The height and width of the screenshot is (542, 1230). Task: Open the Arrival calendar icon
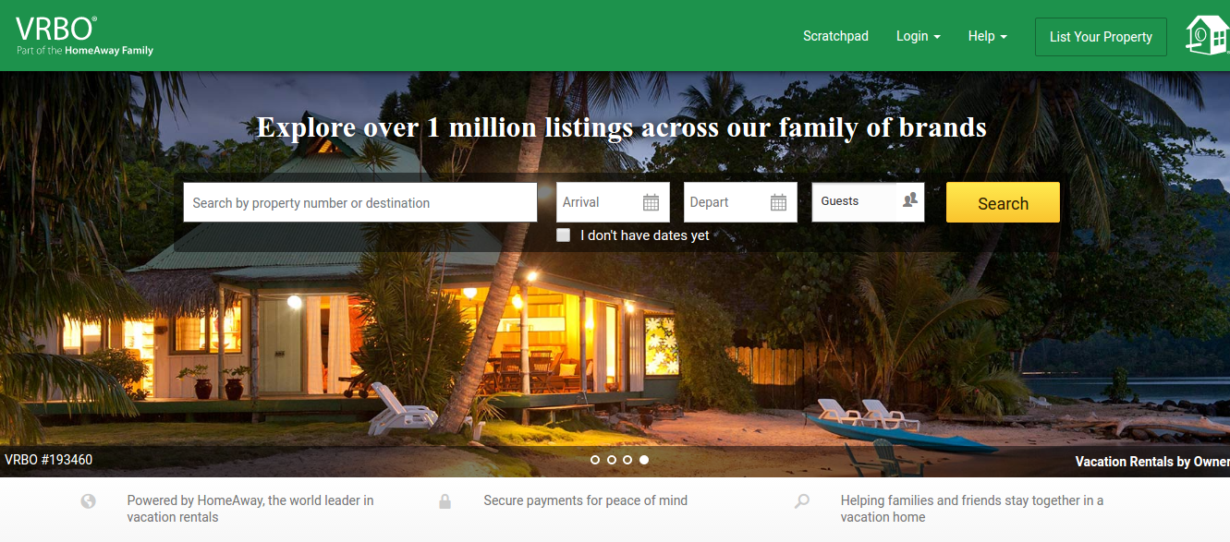pyautogui.click(x=651, y=202)
